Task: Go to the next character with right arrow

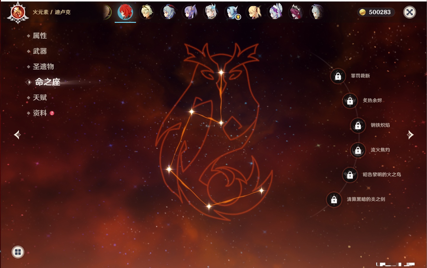Action: click(410, 135)
